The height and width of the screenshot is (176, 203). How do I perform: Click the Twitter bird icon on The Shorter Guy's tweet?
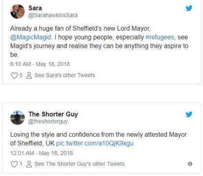(x=189, y=114)
